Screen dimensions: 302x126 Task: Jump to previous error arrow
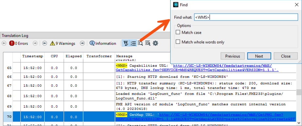(4, 44)
